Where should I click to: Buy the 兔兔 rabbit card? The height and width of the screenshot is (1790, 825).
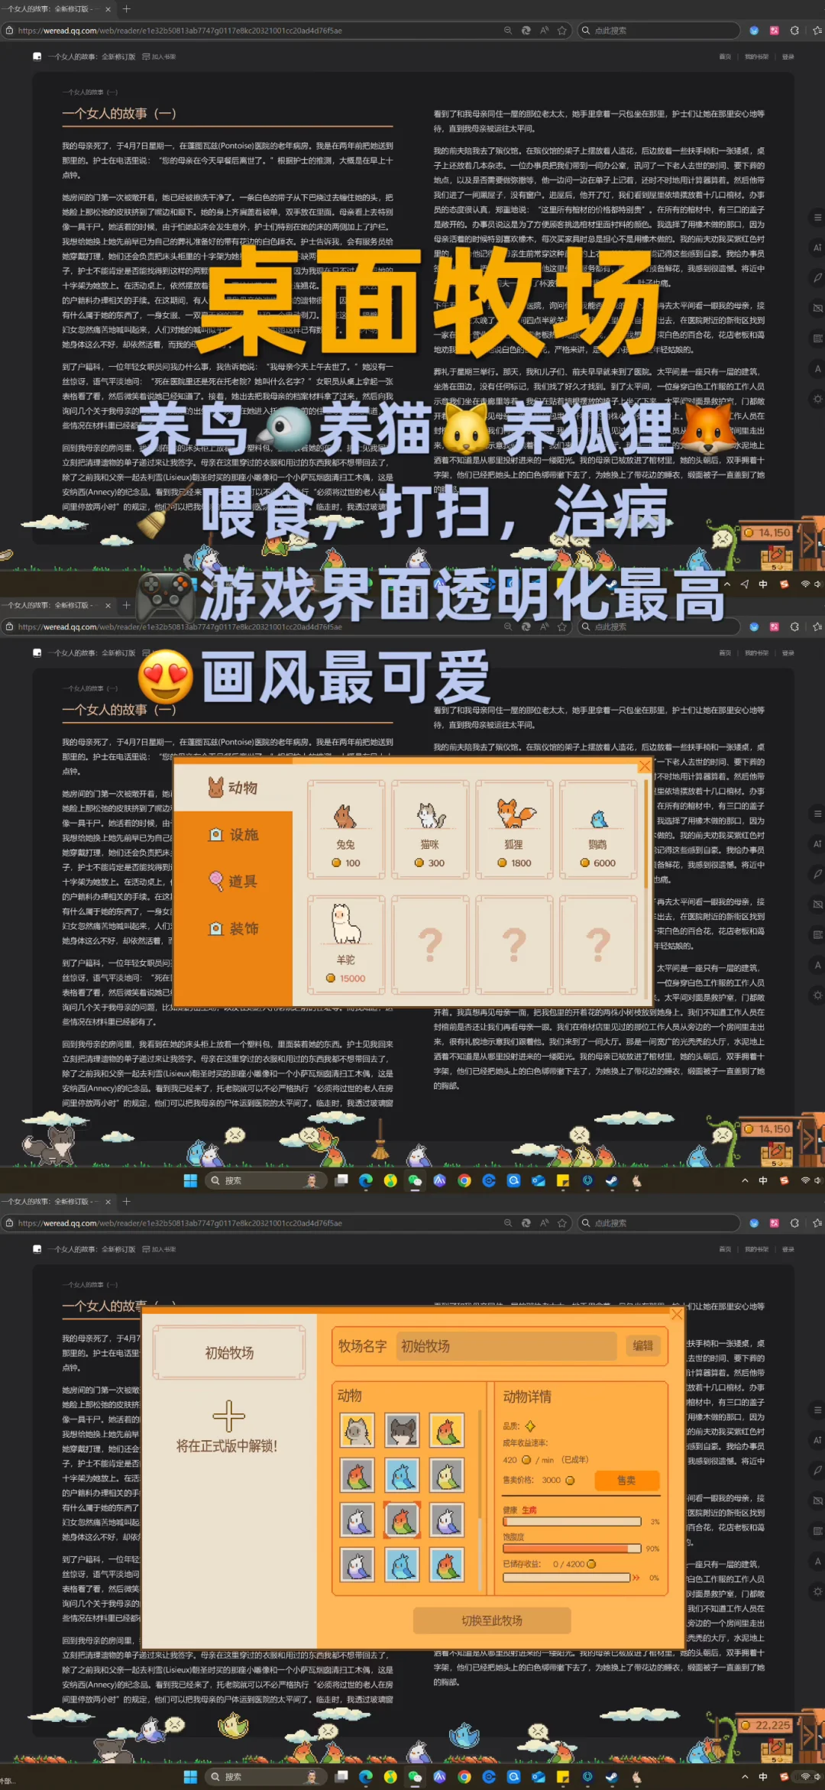point(346,830)
